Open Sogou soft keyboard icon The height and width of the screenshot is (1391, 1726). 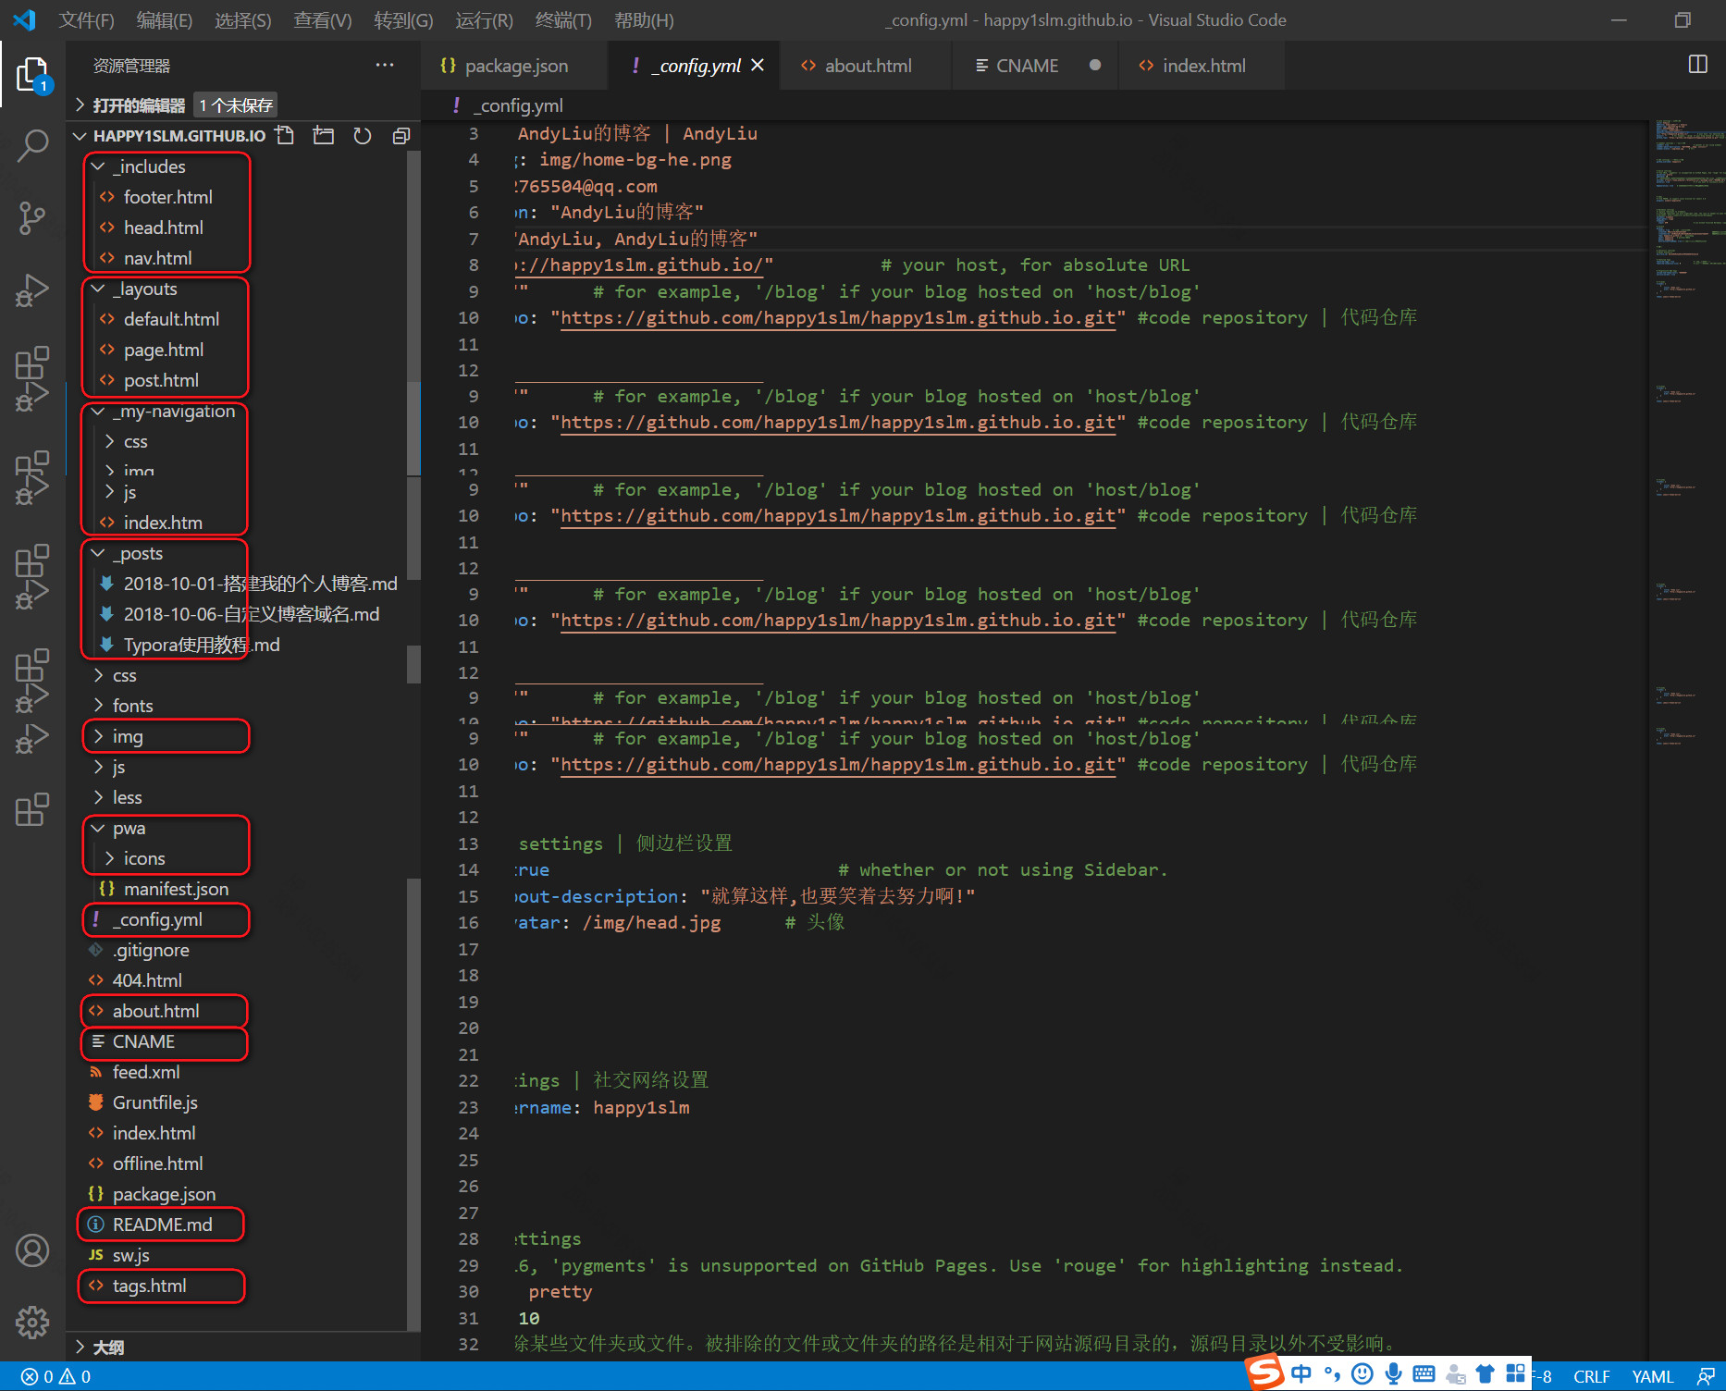click(x=1424, y=1374)
